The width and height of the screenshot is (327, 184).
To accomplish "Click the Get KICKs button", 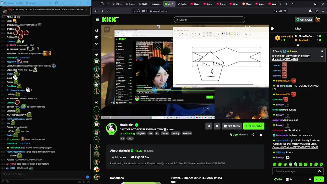I will (304, 20).
